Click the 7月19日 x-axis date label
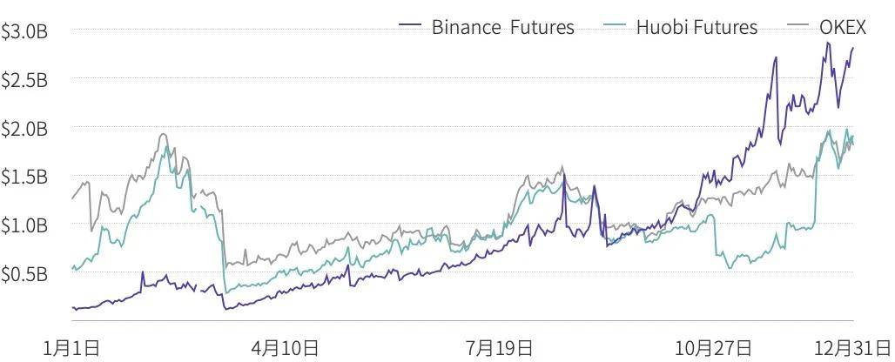 point(500,348)
